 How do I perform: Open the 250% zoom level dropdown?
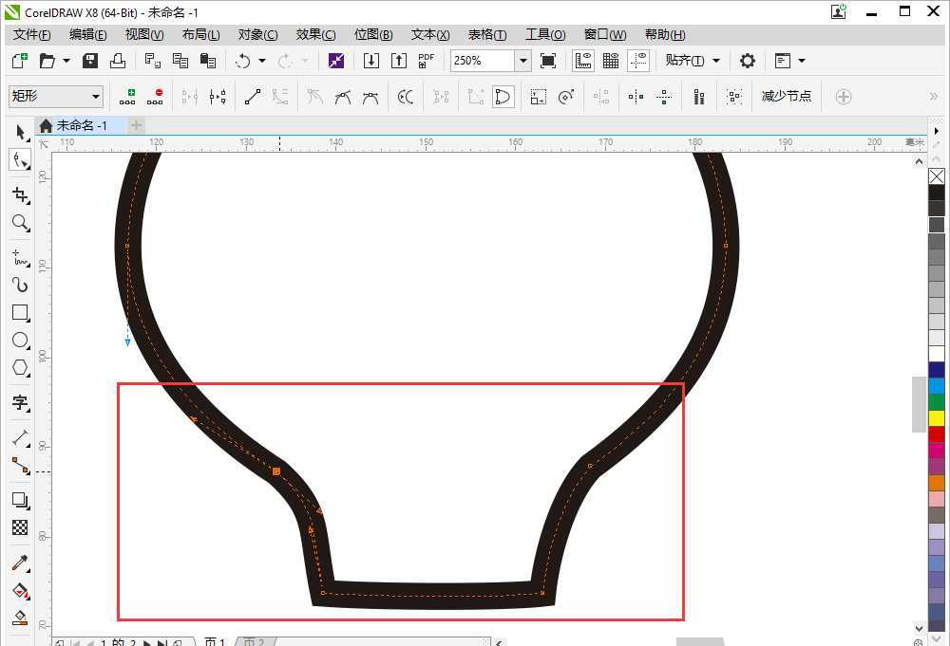coord(522,60)
